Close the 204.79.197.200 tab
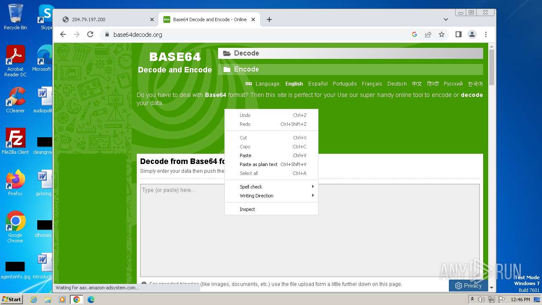Viewport: 542px width, 305px height. tap(152, 19)
